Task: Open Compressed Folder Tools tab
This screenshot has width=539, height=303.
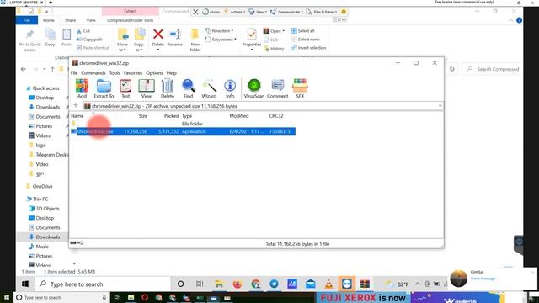Action: (130, 20)
